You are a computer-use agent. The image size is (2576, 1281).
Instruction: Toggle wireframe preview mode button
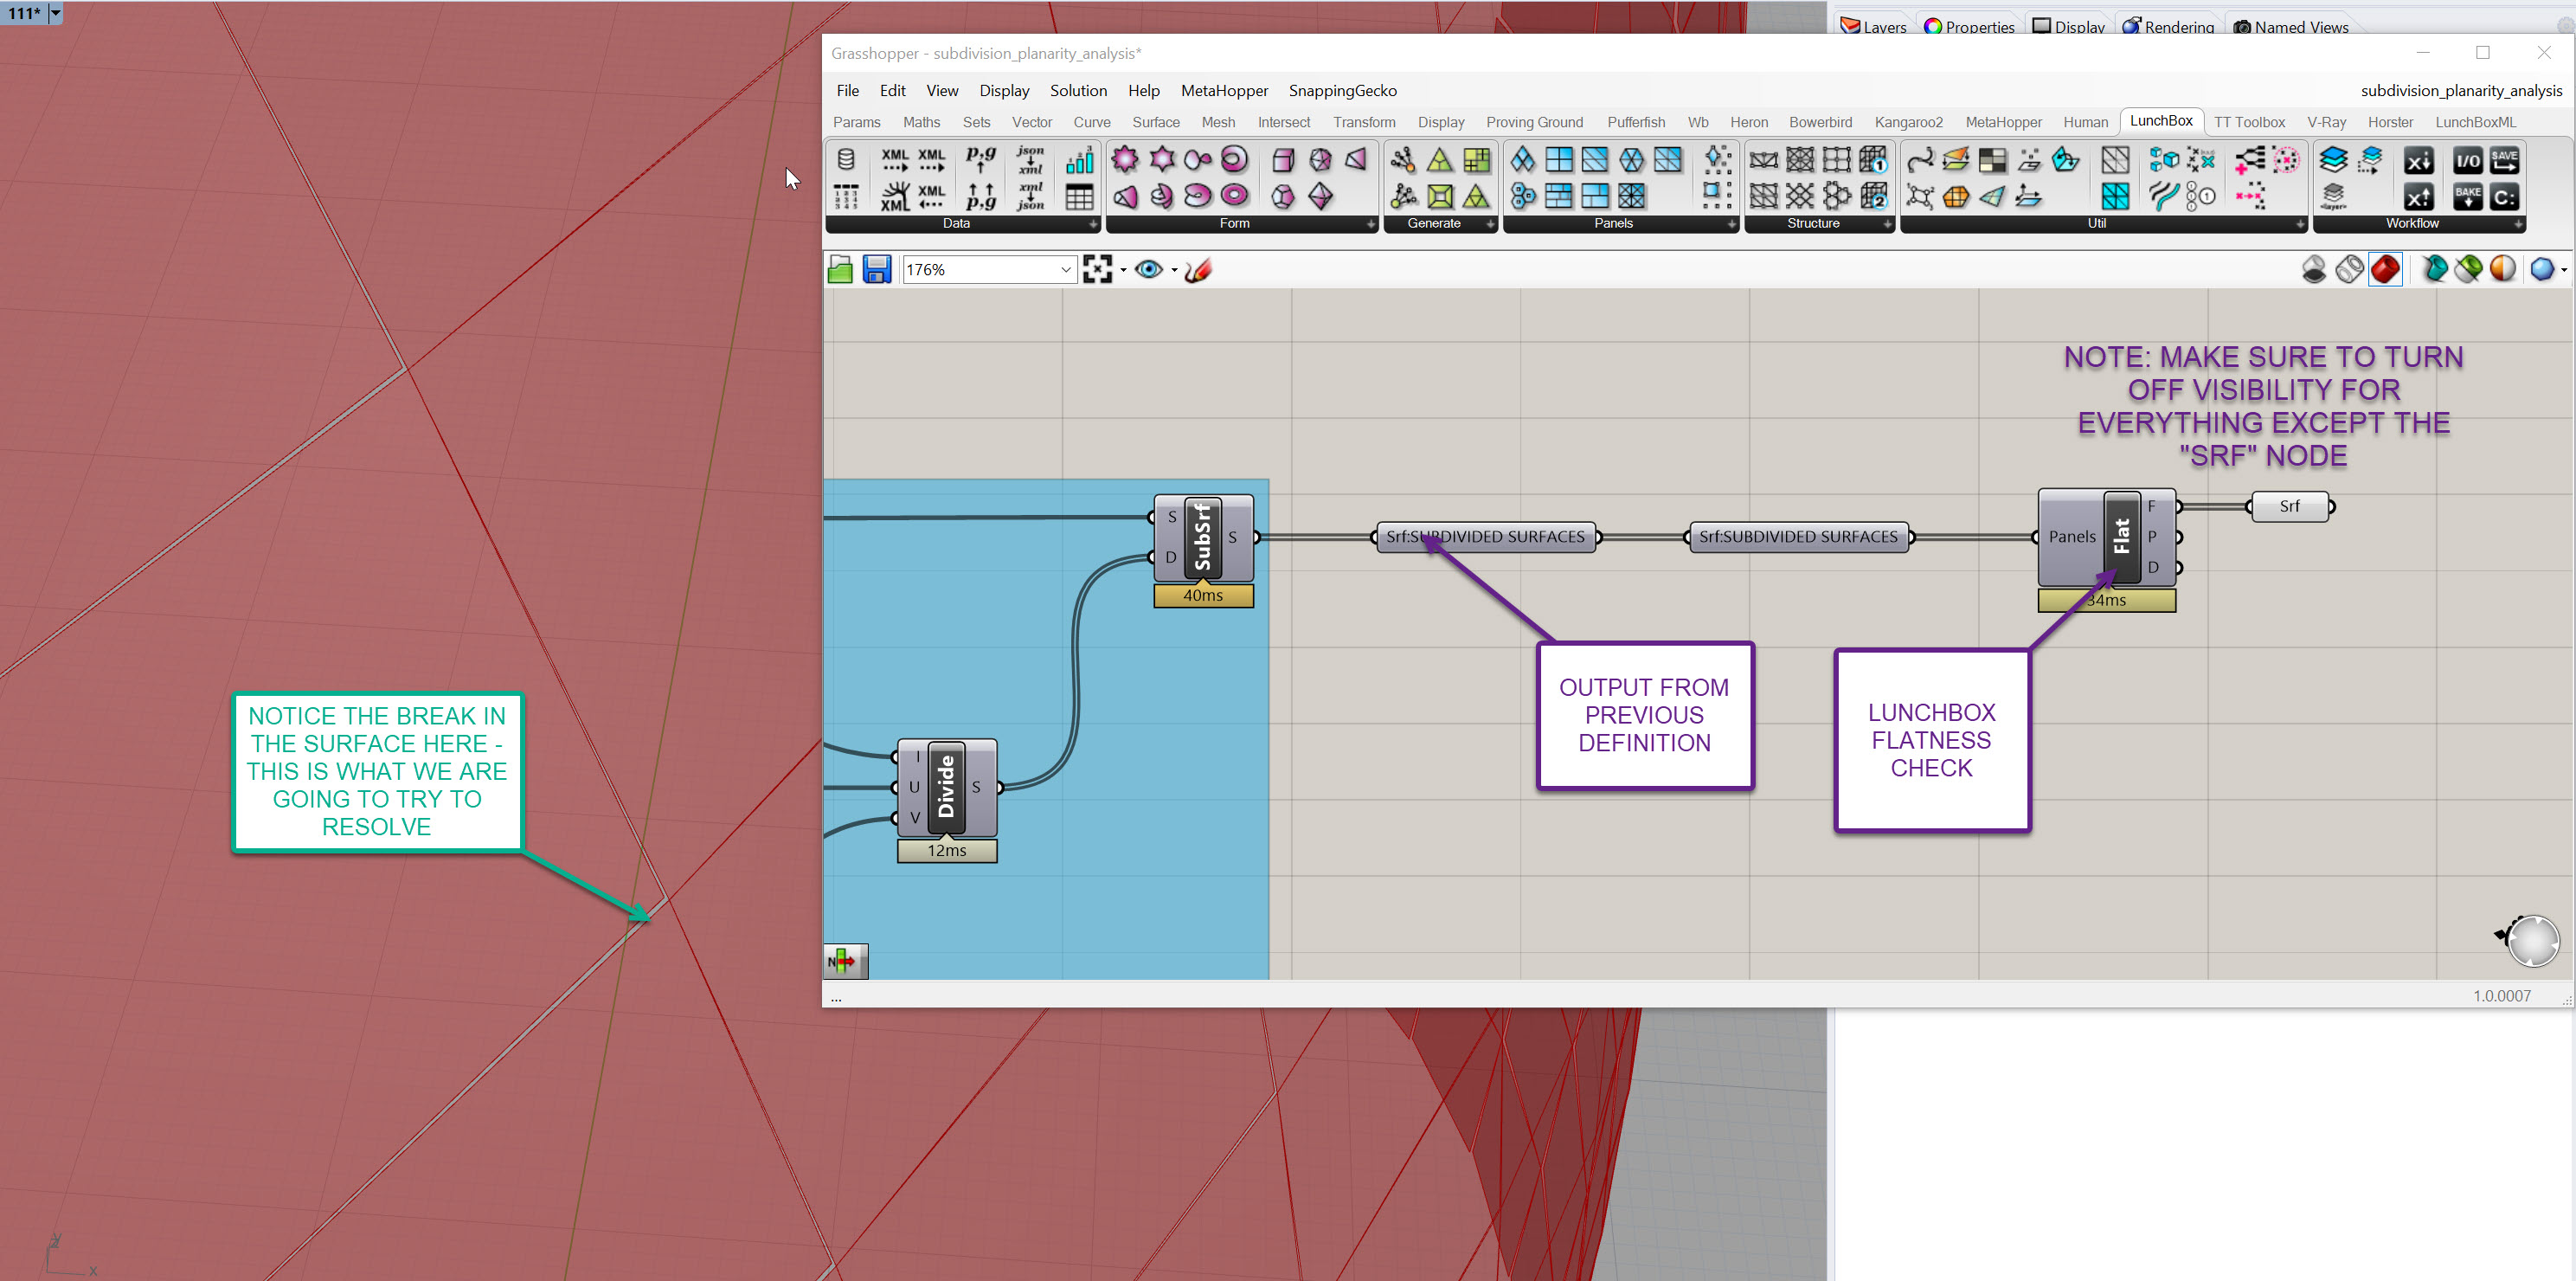tap(2349, 270)
